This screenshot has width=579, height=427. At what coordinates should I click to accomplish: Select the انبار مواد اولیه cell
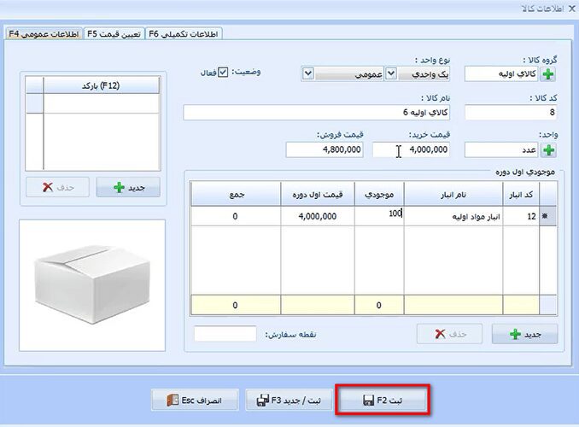coord(453,216)
